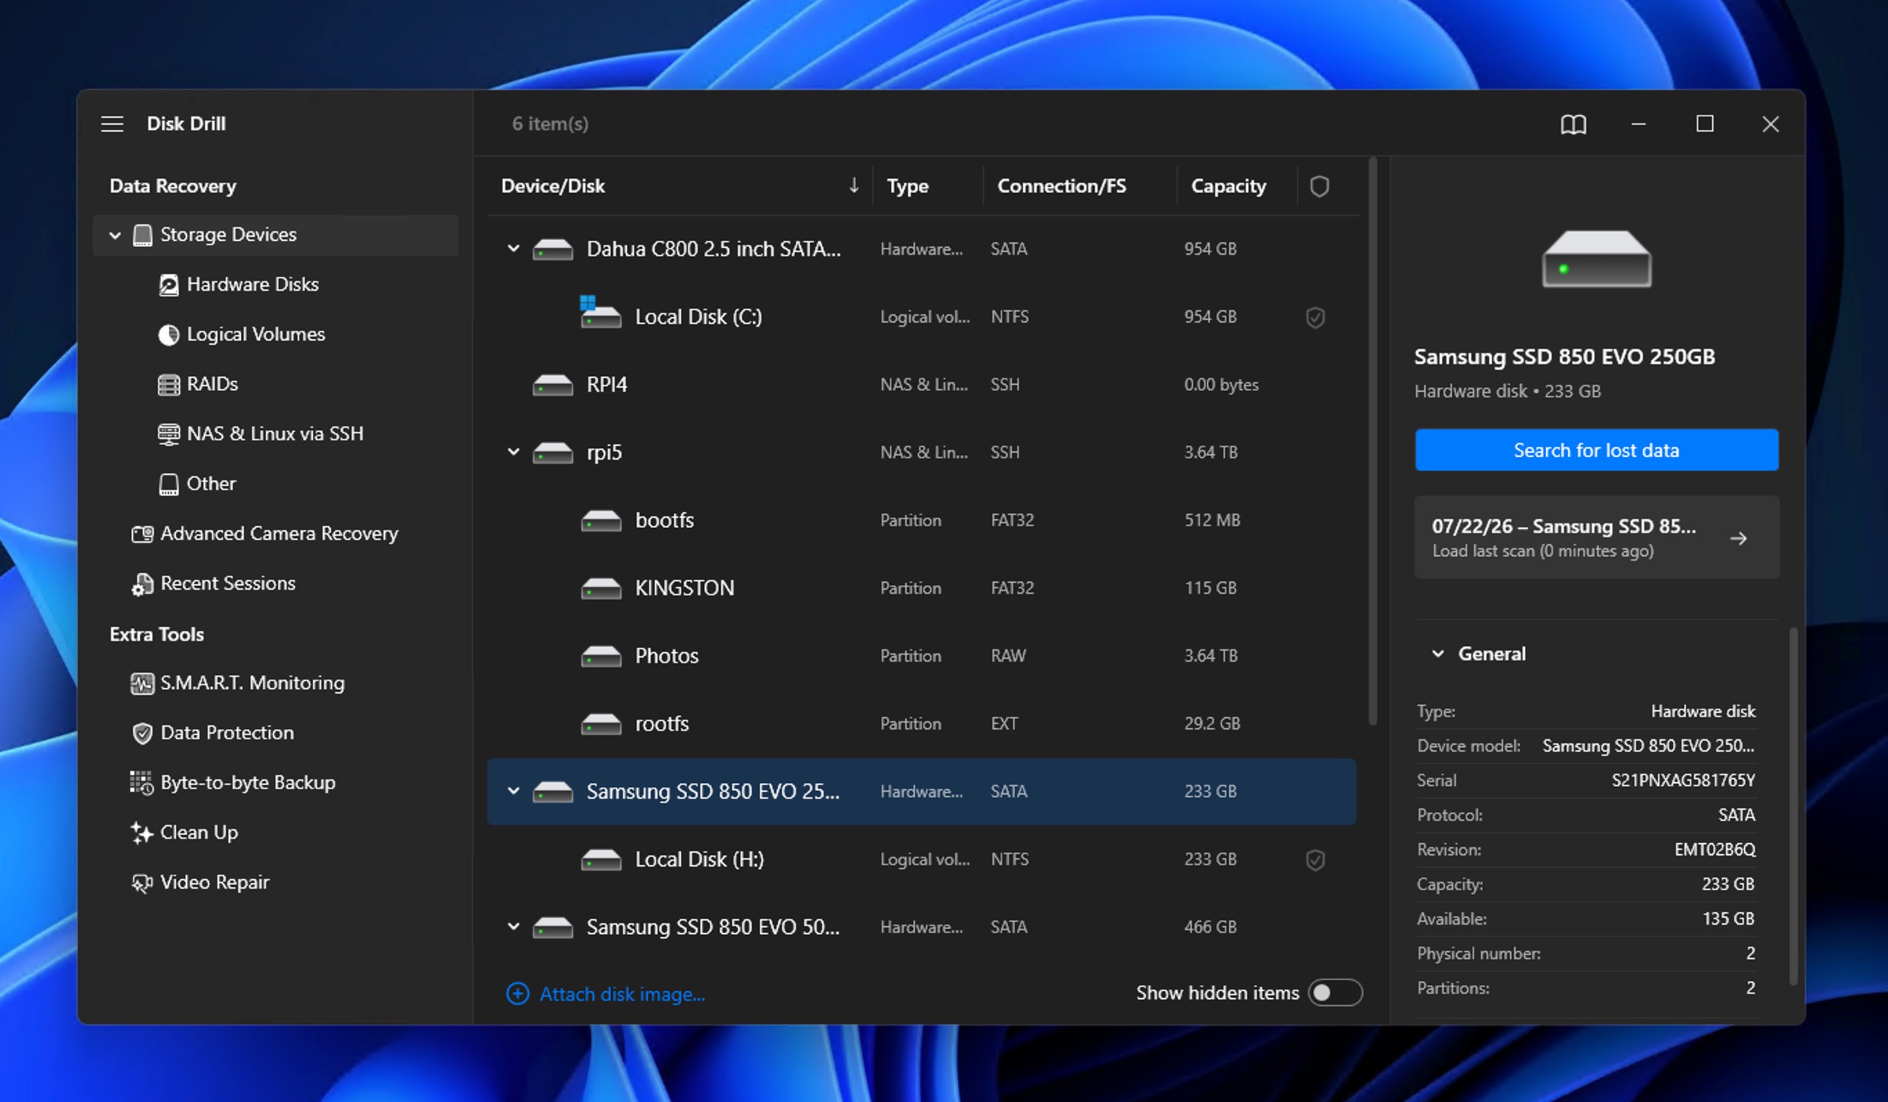Click the Attach disk image... link
1888x1102 pixels.
[623, 994]
